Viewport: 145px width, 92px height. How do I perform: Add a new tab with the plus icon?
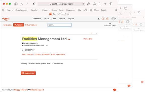tap(105, 4)
